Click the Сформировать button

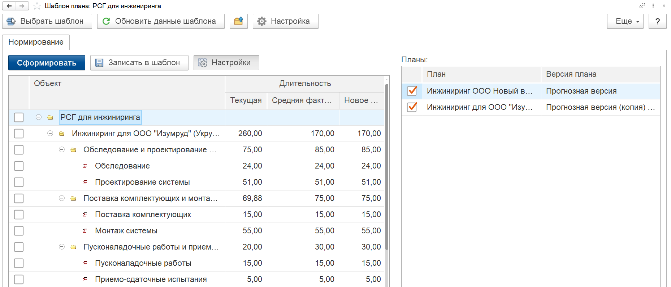click(x=47, y=63)
